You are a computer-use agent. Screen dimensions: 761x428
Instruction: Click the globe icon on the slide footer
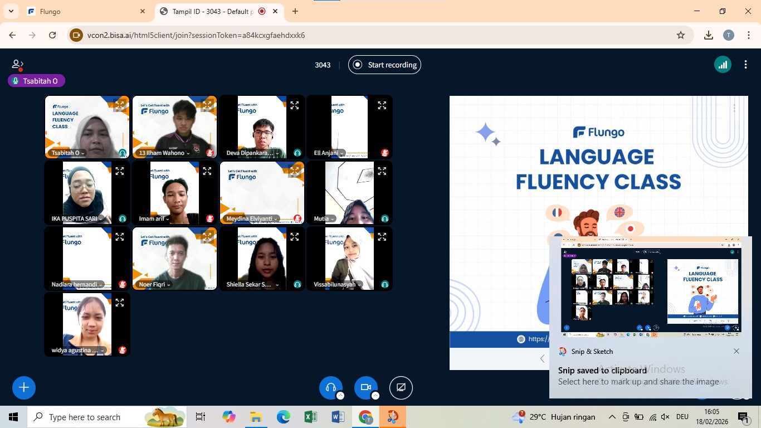click(x=521, y=339)
